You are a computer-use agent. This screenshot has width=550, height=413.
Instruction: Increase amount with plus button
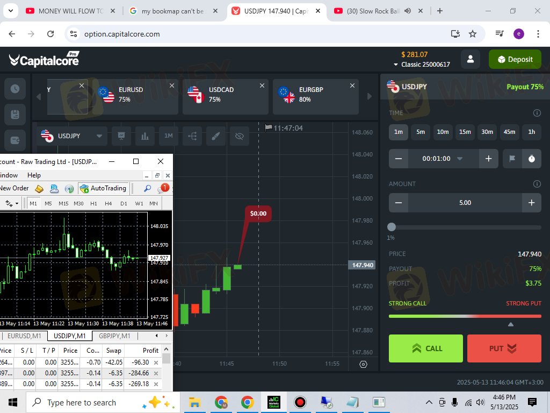[x=531, y=203]
